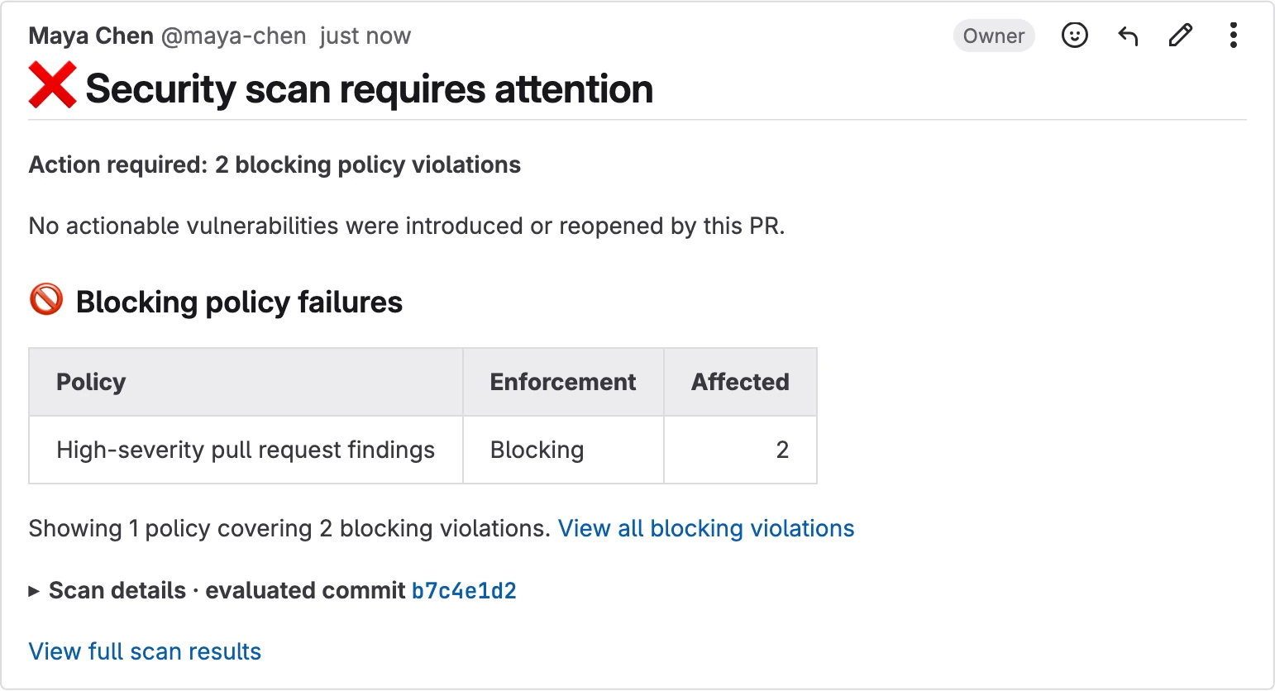Reply to Maya Chen's comment
The image size is (1275, 691).
point(1128,36)
